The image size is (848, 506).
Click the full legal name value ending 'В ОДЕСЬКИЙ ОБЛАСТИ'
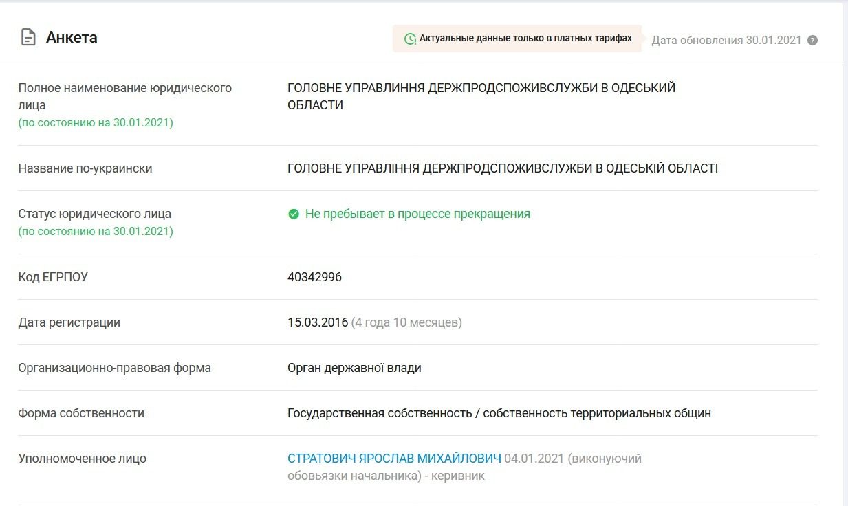[x=481, y=96]
